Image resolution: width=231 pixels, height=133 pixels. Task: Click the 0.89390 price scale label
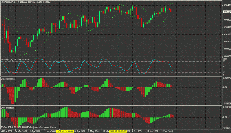click(227, 56)
